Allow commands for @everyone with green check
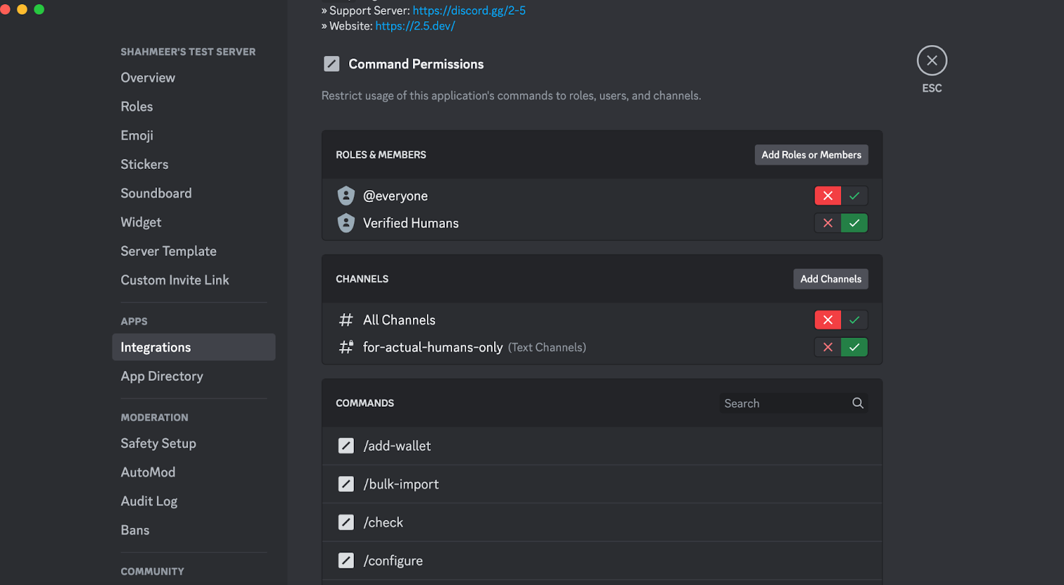The image size is (1064, 585). 855,195
